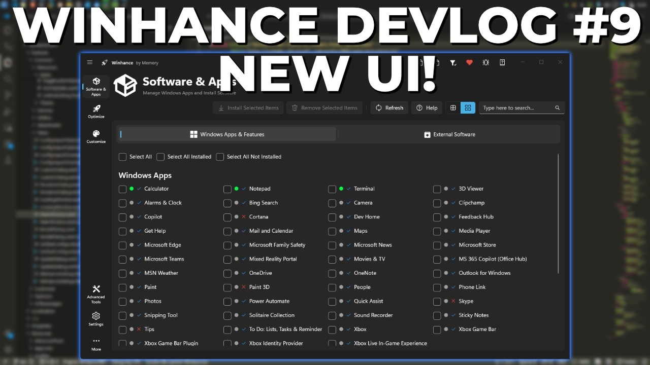Click the MS 365 Copilot (Office Hub) label

pyautogui.click(x=493, y=259)
